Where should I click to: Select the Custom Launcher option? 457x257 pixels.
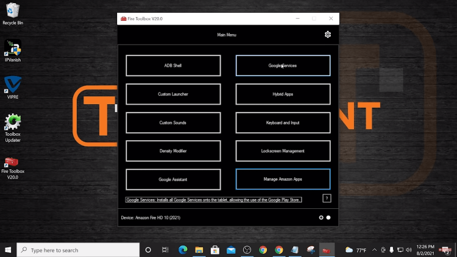pos(173,94)
